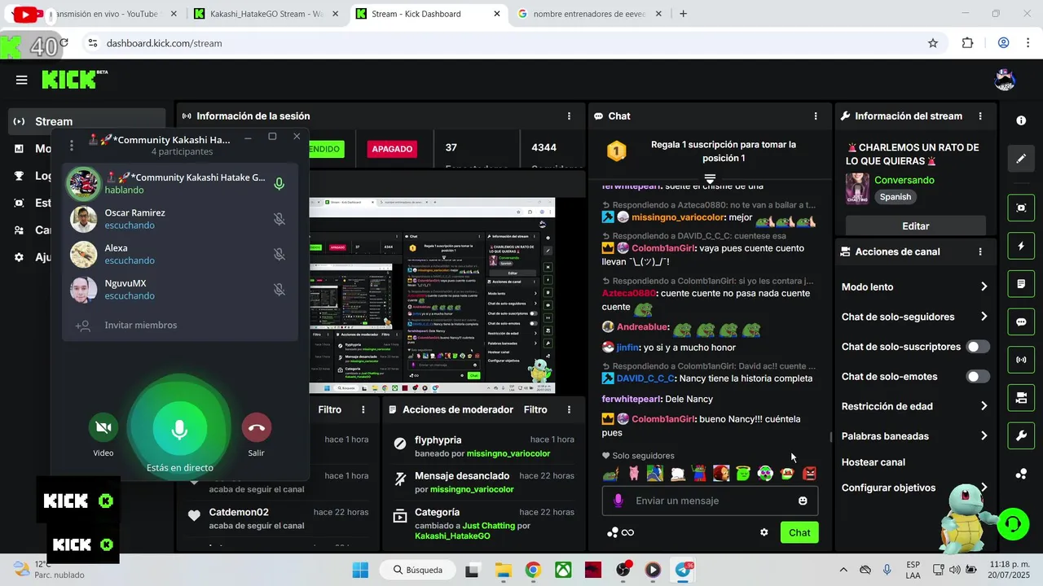Image resolution: width=1043 pixels, height=586 pixels.
Task: Click the layout panel icon in right sidebar
Action: 1021,398
